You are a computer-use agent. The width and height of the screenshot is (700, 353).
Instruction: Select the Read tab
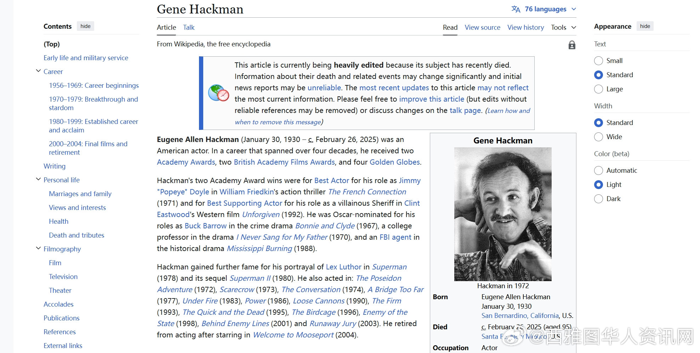coord(450,27)
